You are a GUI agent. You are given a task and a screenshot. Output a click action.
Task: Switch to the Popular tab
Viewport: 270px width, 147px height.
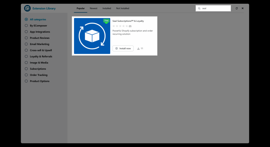point(81,8)
